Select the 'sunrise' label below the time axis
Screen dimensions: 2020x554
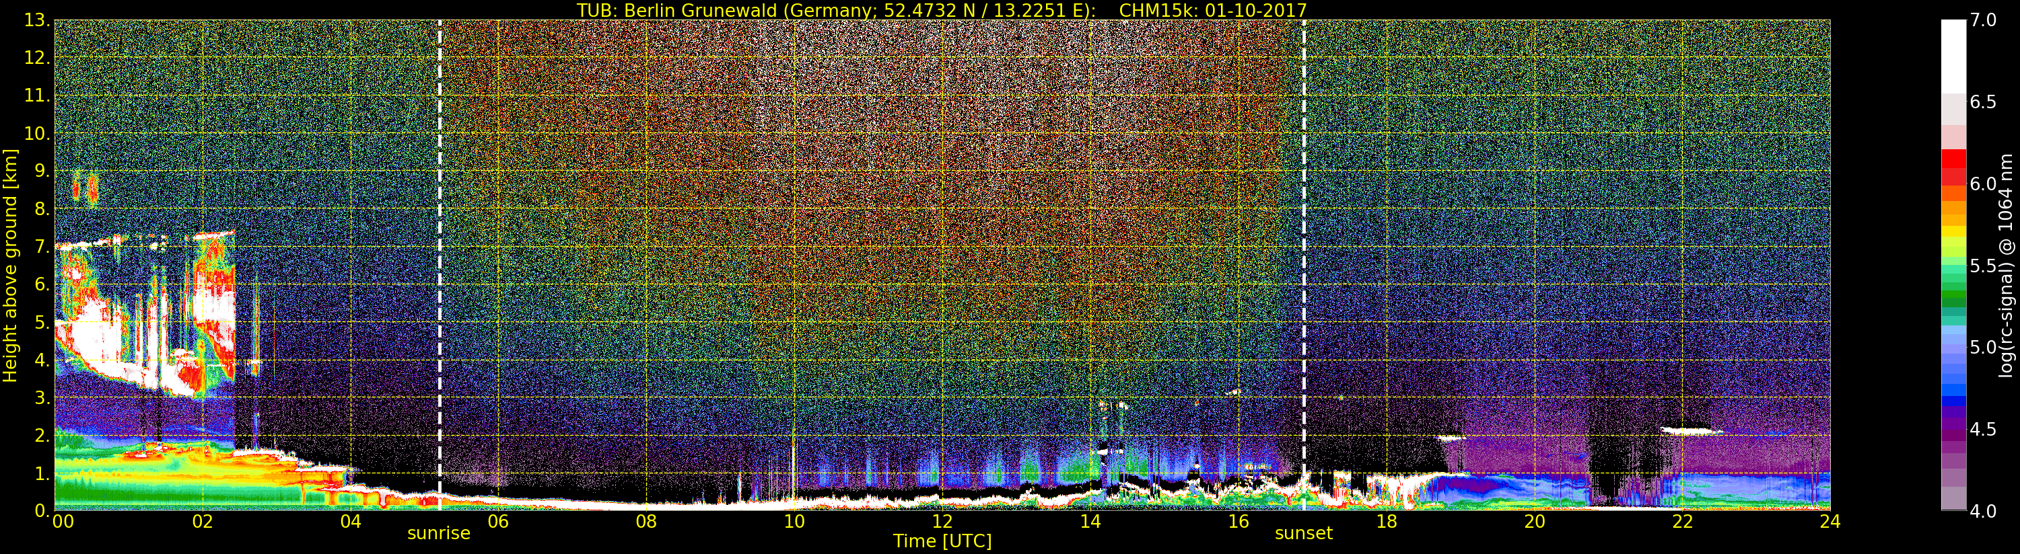[438, 534]
